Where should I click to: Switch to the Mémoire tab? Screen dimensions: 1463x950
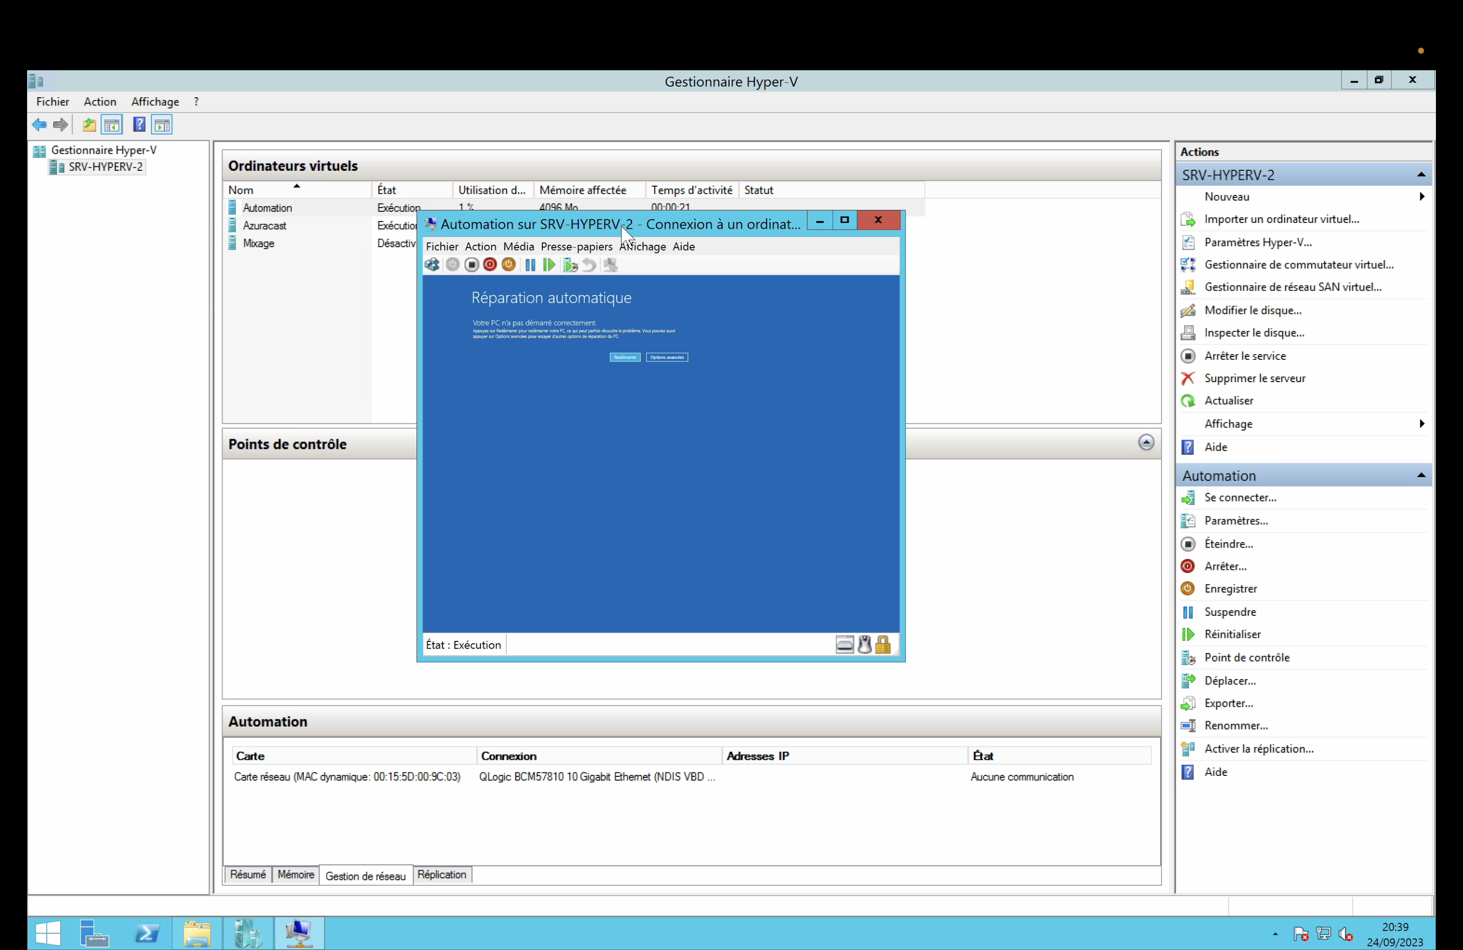(x=296, y=875)
